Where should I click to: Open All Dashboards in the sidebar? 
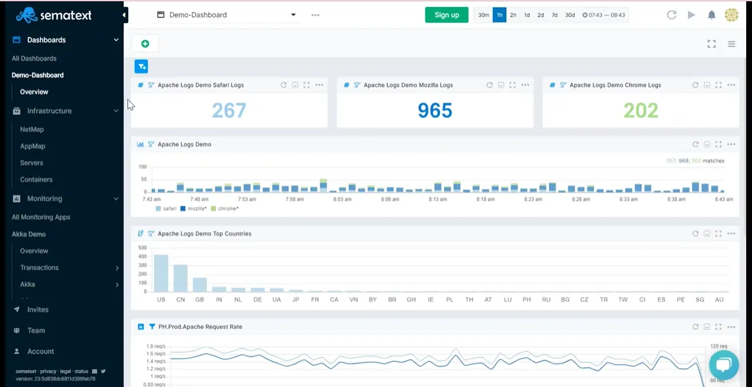click(x=34, y=59)
